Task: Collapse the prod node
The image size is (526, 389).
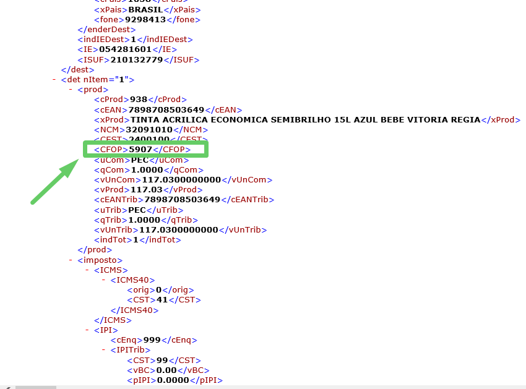Action: tap(71, 90)
